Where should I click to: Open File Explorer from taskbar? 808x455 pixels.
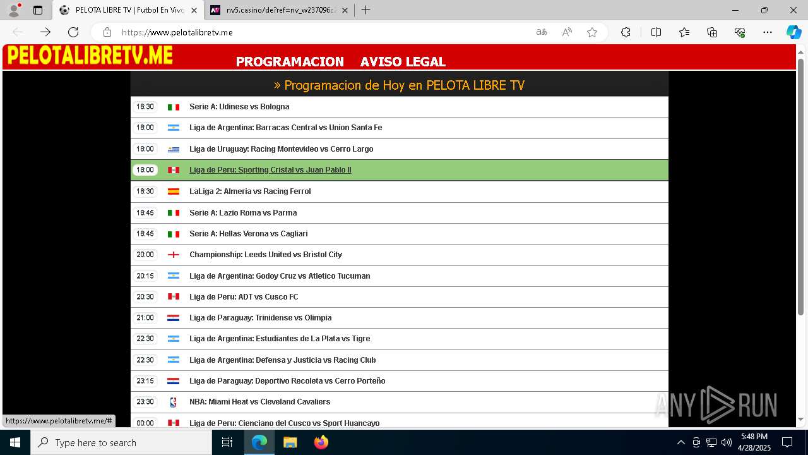click(290, 442)
